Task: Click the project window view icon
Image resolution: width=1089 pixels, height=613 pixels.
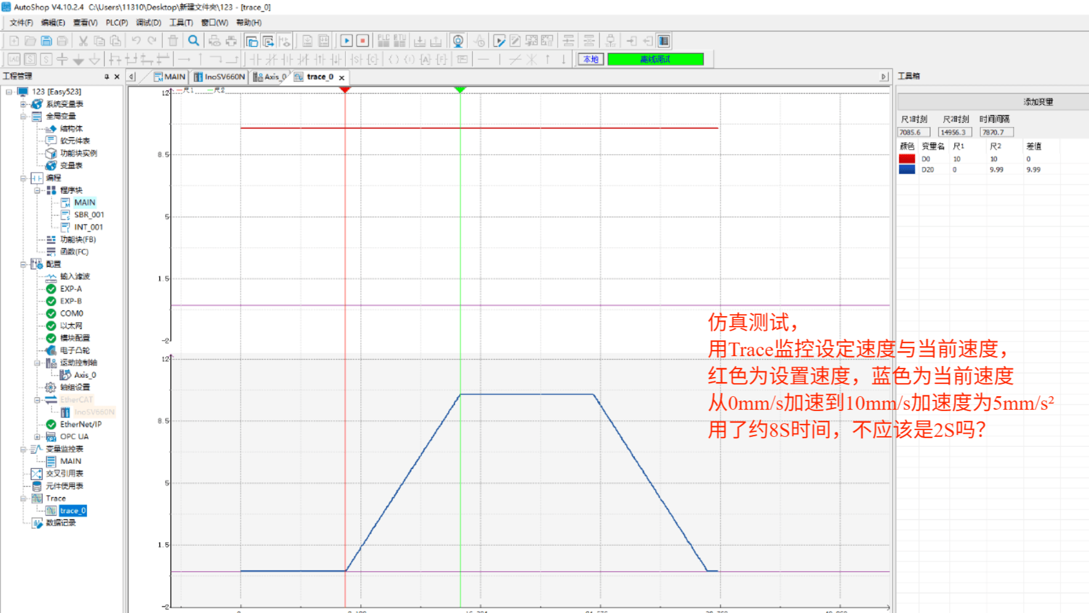Action: point(252,41)
